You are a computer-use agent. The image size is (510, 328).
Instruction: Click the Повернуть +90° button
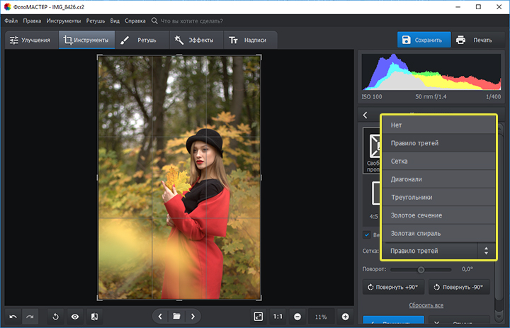[392, 288]
